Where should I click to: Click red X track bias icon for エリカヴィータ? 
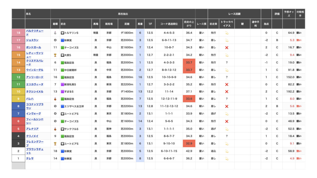point(227,84)
